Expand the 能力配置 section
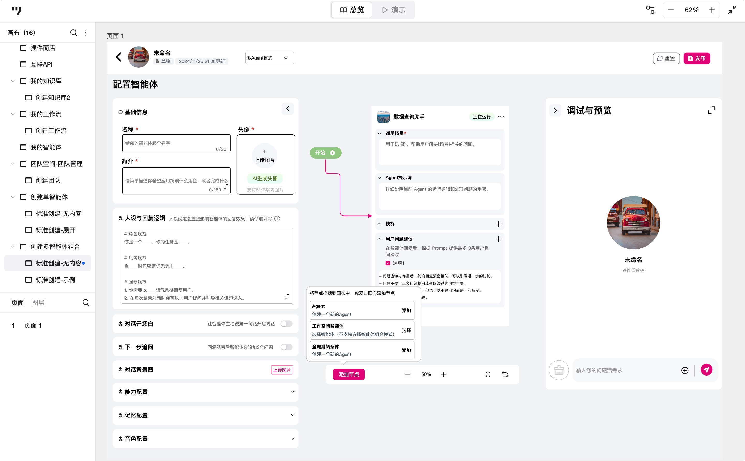Image resolution: width=745 pixels, height=461 pixels. (292, 392)
